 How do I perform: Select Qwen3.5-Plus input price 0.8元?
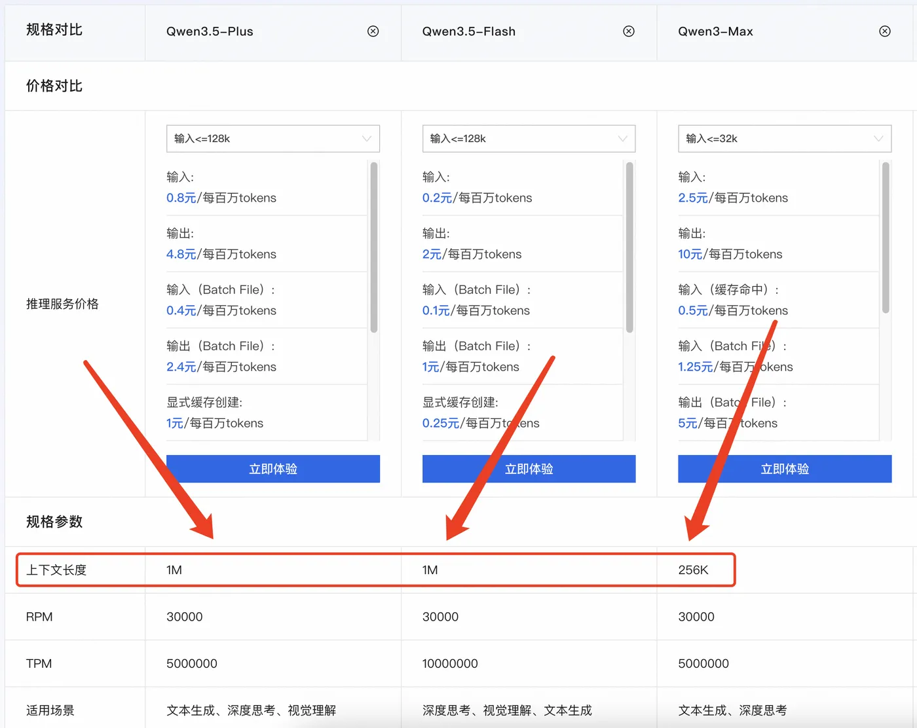pyautogui.click(x=181, y=198)
